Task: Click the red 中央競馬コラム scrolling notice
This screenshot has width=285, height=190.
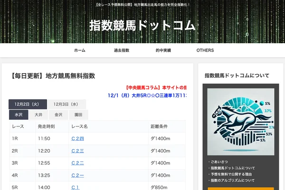Action: pyautogui.click(x=156, y=87)
